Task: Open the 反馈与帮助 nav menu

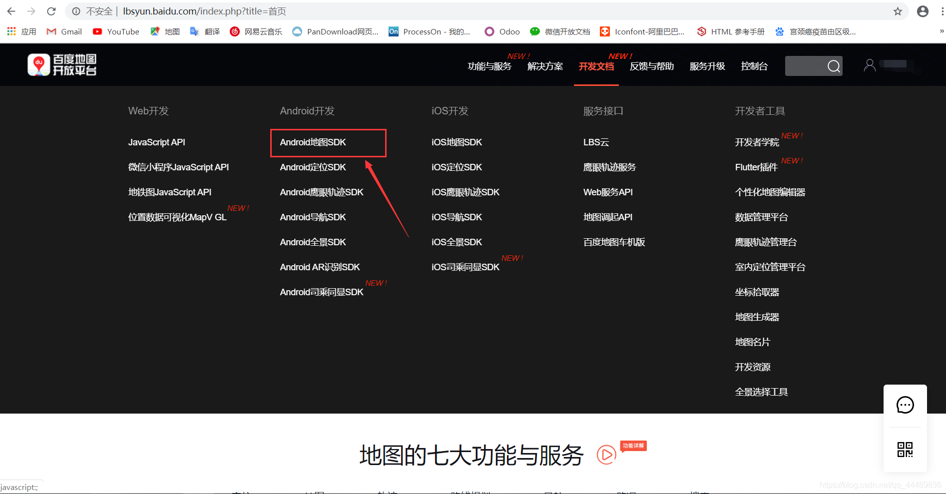Action: pos(652,66)
